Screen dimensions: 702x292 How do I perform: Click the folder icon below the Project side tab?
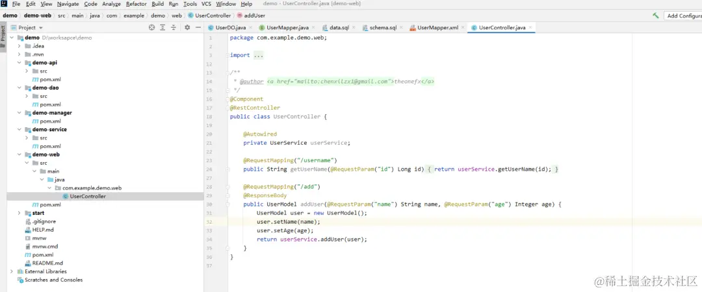pos(3,46)
